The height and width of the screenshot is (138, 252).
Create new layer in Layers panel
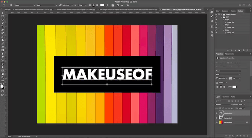pyautogui.click(x=244, y=136)
